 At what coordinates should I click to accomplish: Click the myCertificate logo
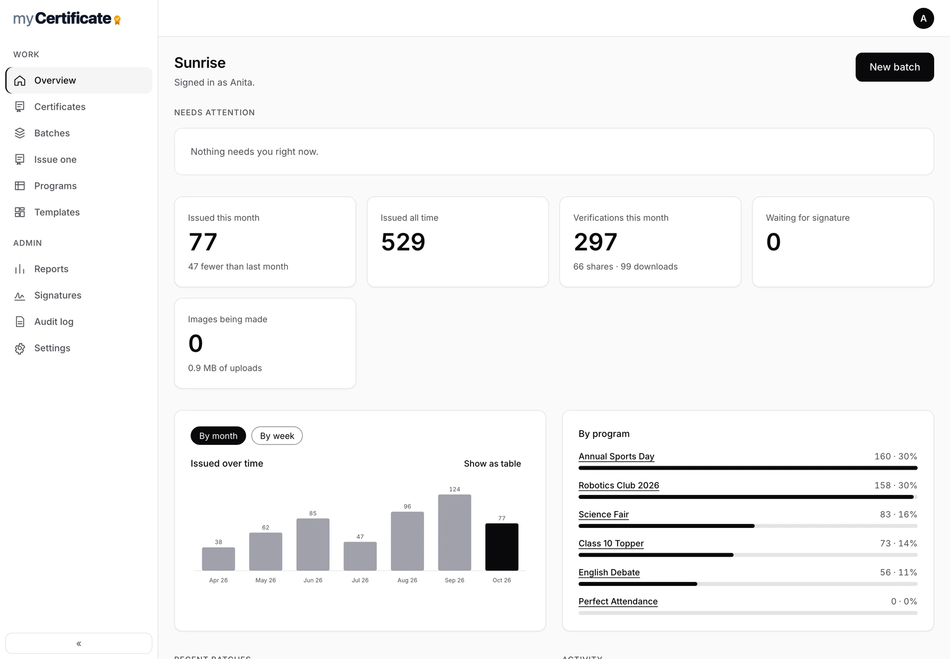click(x=67, y=19)
